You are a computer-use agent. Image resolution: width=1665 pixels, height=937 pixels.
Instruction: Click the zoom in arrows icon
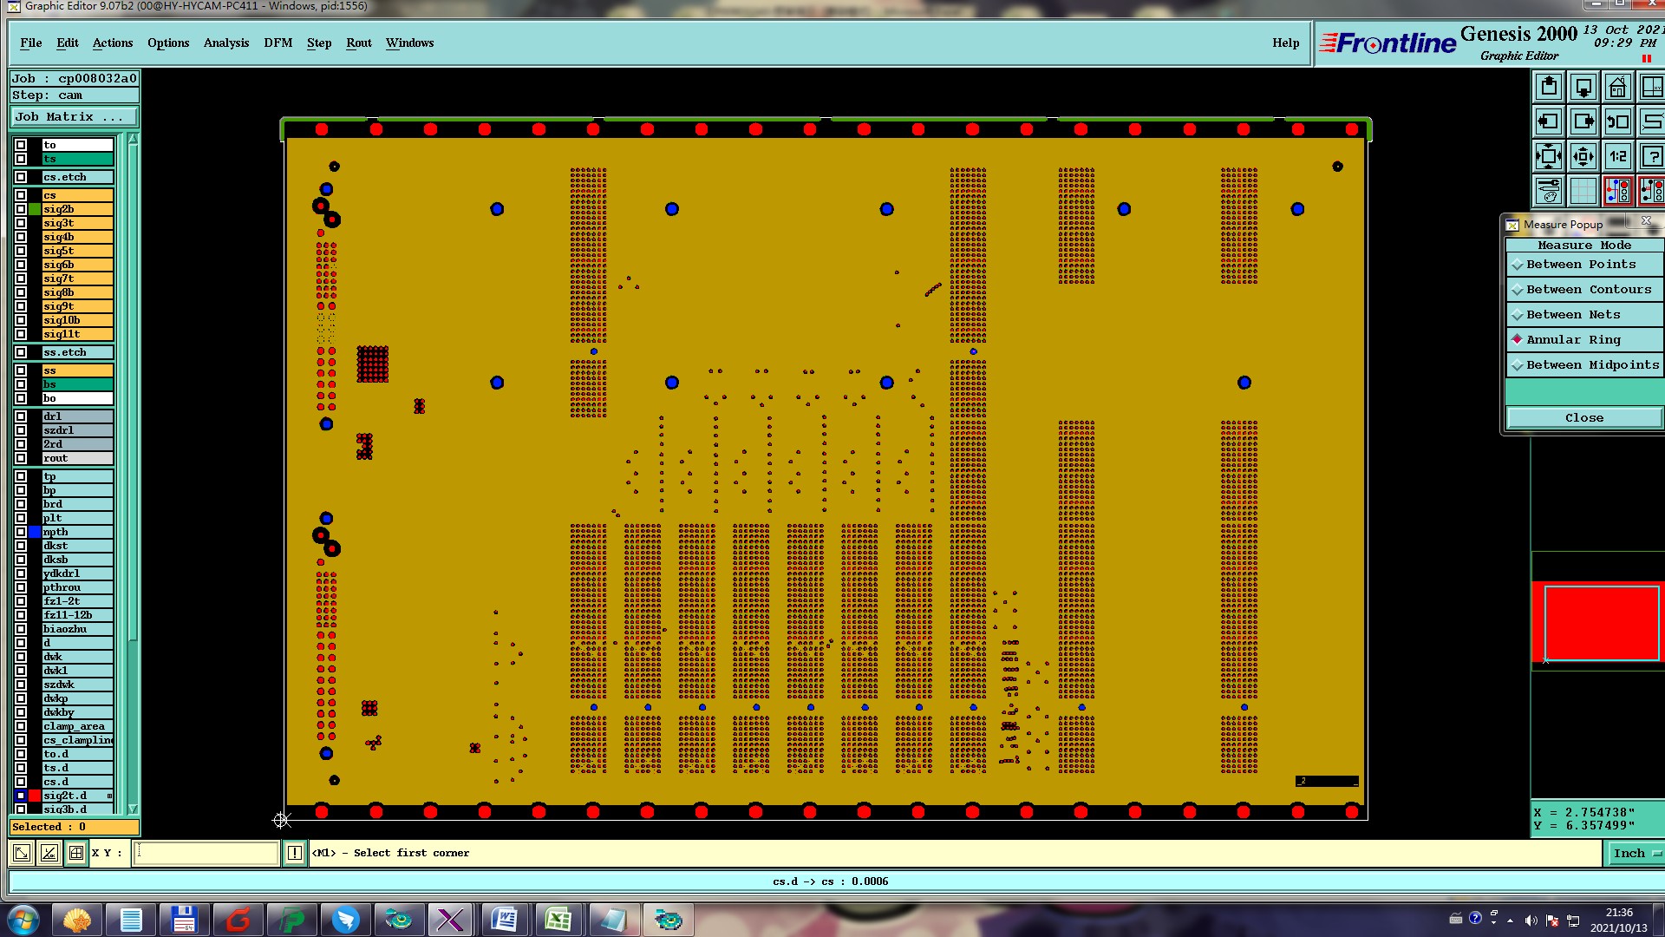coord(1549,157)
